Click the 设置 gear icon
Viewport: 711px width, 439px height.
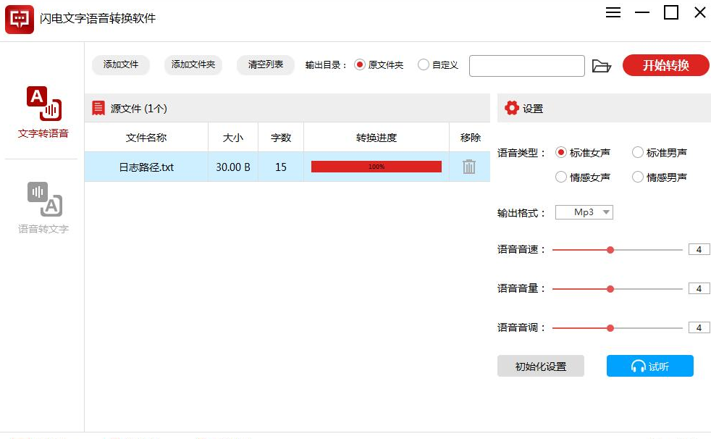[x=511, y=108]
